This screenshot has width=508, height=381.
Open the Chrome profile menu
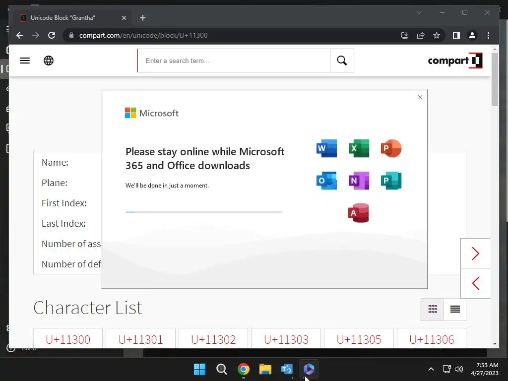[x=472, y=35]
